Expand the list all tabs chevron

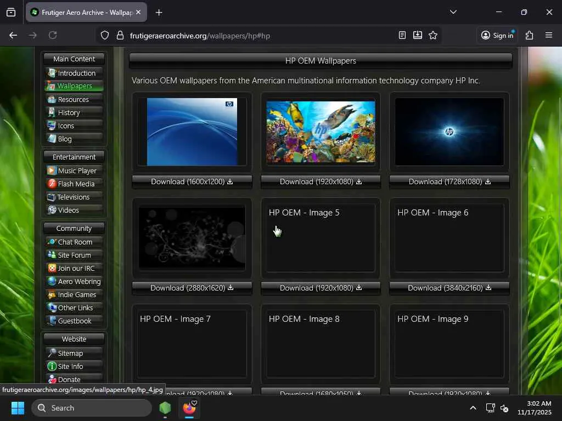point(453,12)
